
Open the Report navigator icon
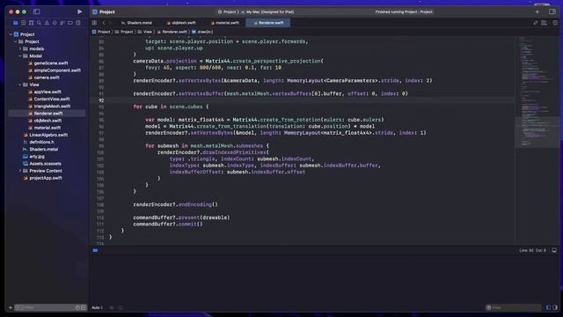[x=78, y=23]
